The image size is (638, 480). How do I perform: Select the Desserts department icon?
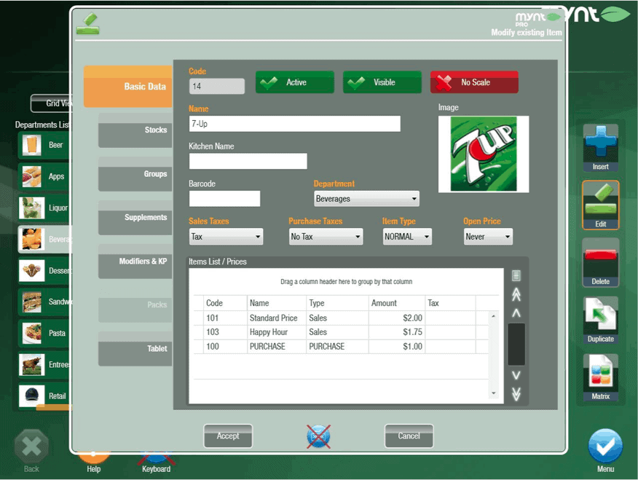pyautogui.click(x=32, y=270)
